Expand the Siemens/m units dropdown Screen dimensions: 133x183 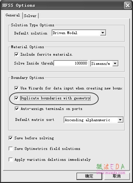click(x=115, y=64)
